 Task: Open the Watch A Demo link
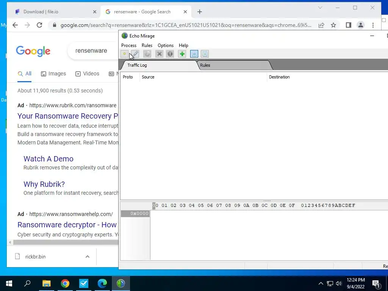click(x=48, y=159)
